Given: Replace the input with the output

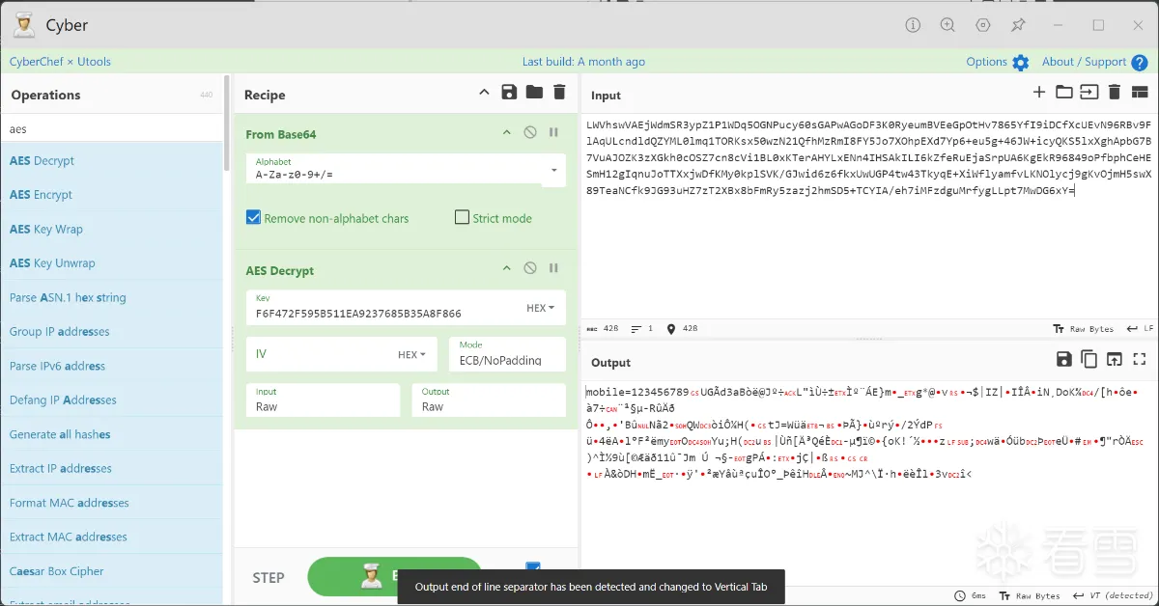Looking at the screenshot, I should point(1114,359).
